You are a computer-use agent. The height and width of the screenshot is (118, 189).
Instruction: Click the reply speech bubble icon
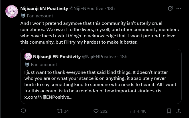(x=24, y=111)
